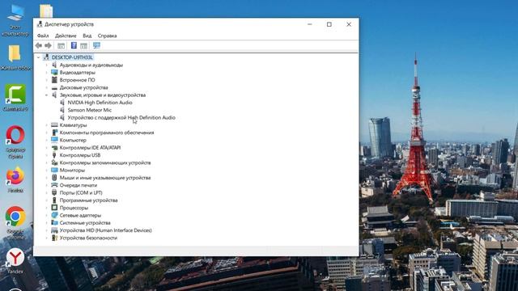Screen dimensions: 518x291
Task: Minimize the Диспетчер устройств window
Action: (309, 24)
